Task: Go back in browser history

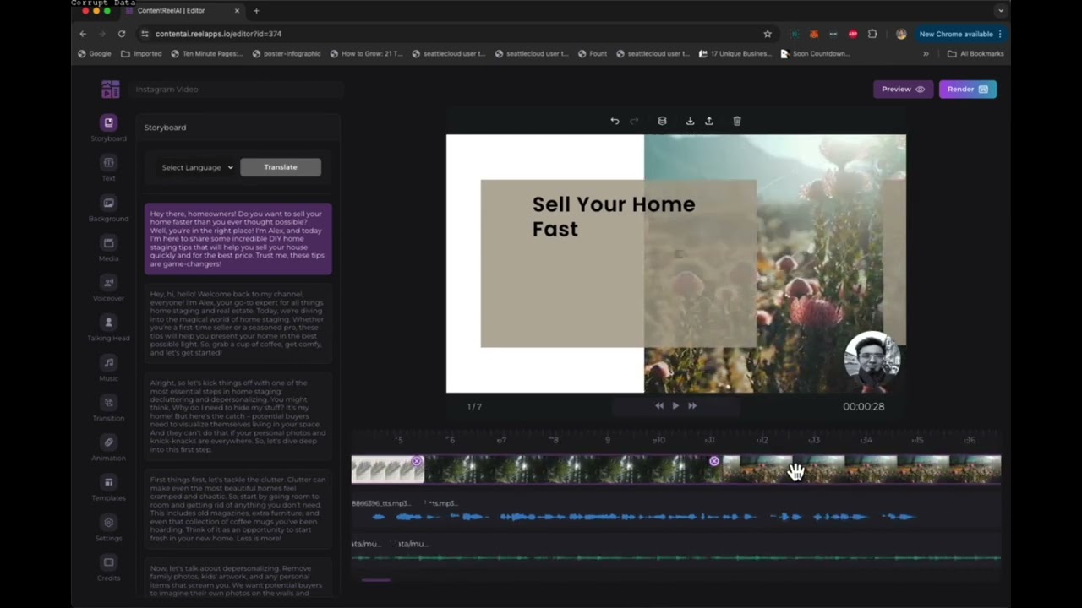Action: (x=83, y=34)
